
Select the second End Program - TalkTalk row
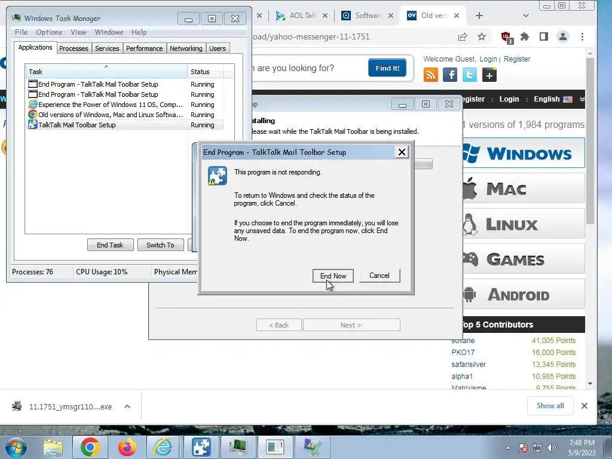click(x=124, y=94)
